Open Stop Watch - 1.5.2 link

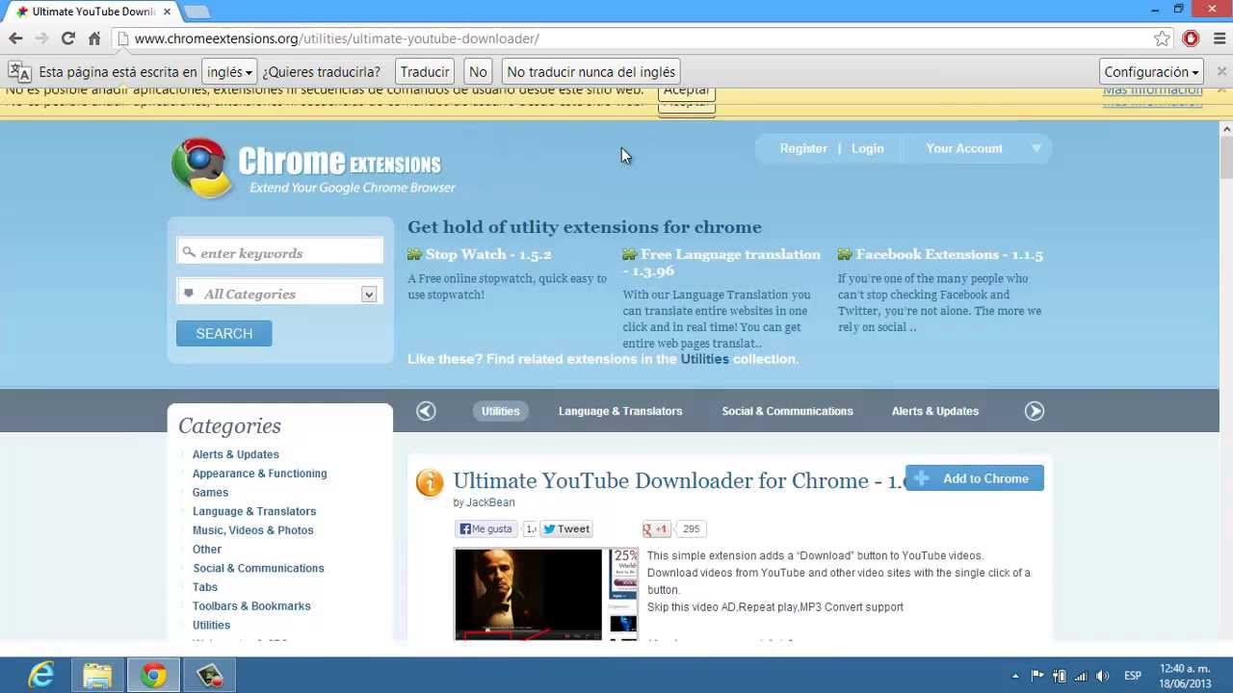tap(488, 254)
